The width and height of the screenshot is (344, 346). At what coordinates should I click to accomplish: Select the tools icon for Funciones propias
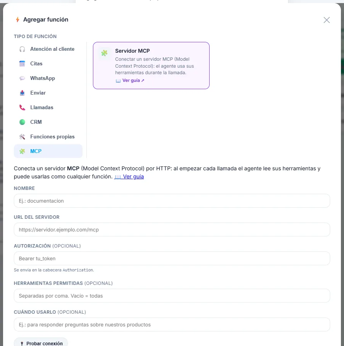(22, 136)
